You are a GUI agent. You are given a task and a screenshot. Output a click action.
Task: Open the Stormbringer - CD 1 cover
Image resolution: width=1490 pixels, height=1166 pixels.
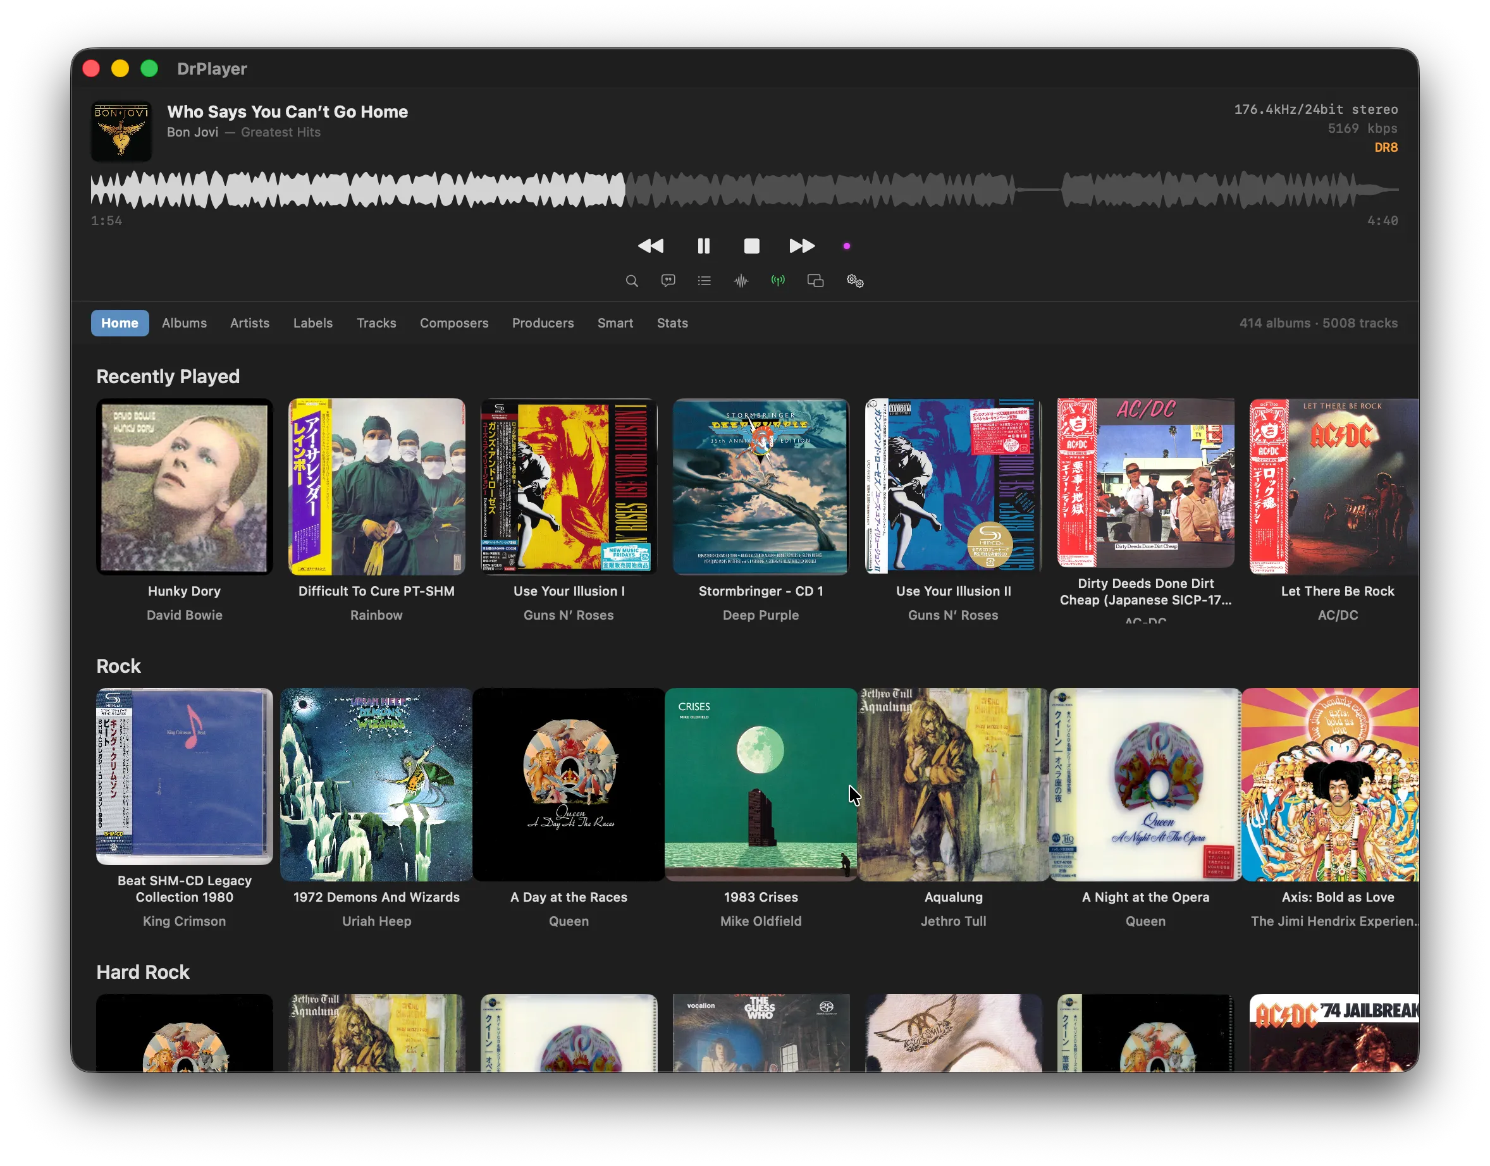pos(761,486)
